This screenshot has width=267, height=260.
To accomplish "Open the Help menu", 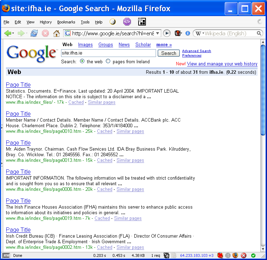I will tap(98, 22).
